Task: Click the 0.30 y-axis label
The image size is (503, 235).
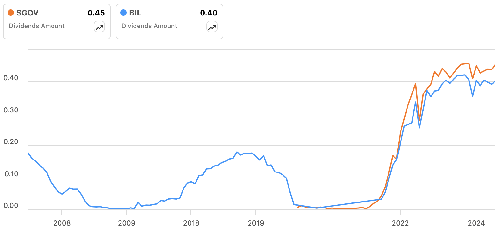Action: (11, 110)
